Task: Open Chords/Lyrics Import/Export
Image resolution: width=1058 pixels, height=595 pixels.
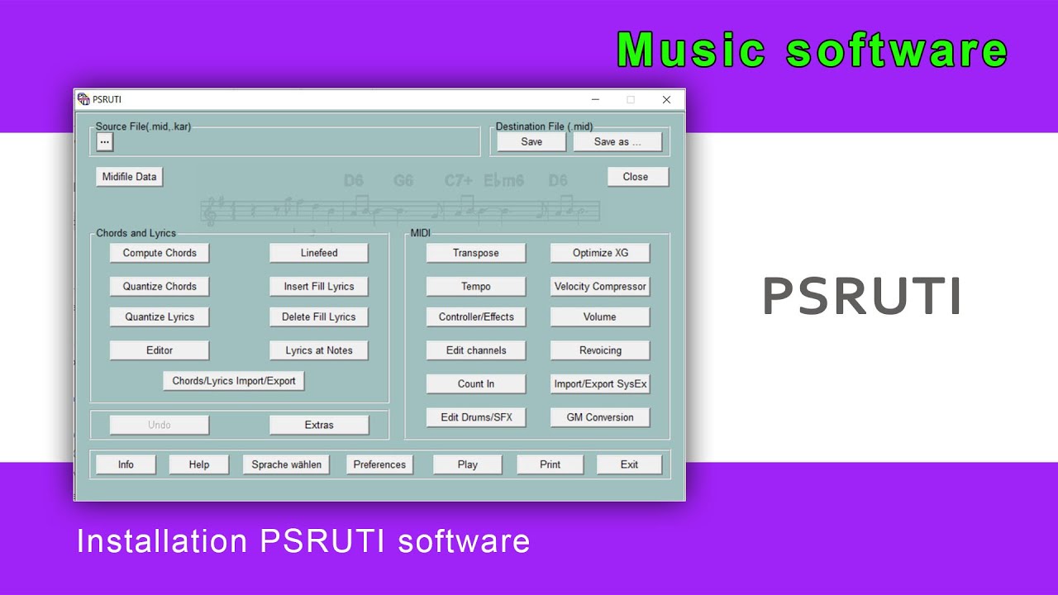Action: [234, 381]
